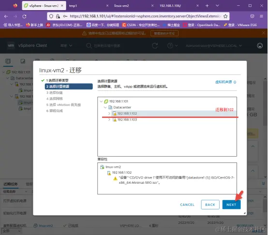Click the manage licenses banner button
The width and height of the screenshot is (268, 235).
pyautogui.click(x=164, y=33)
